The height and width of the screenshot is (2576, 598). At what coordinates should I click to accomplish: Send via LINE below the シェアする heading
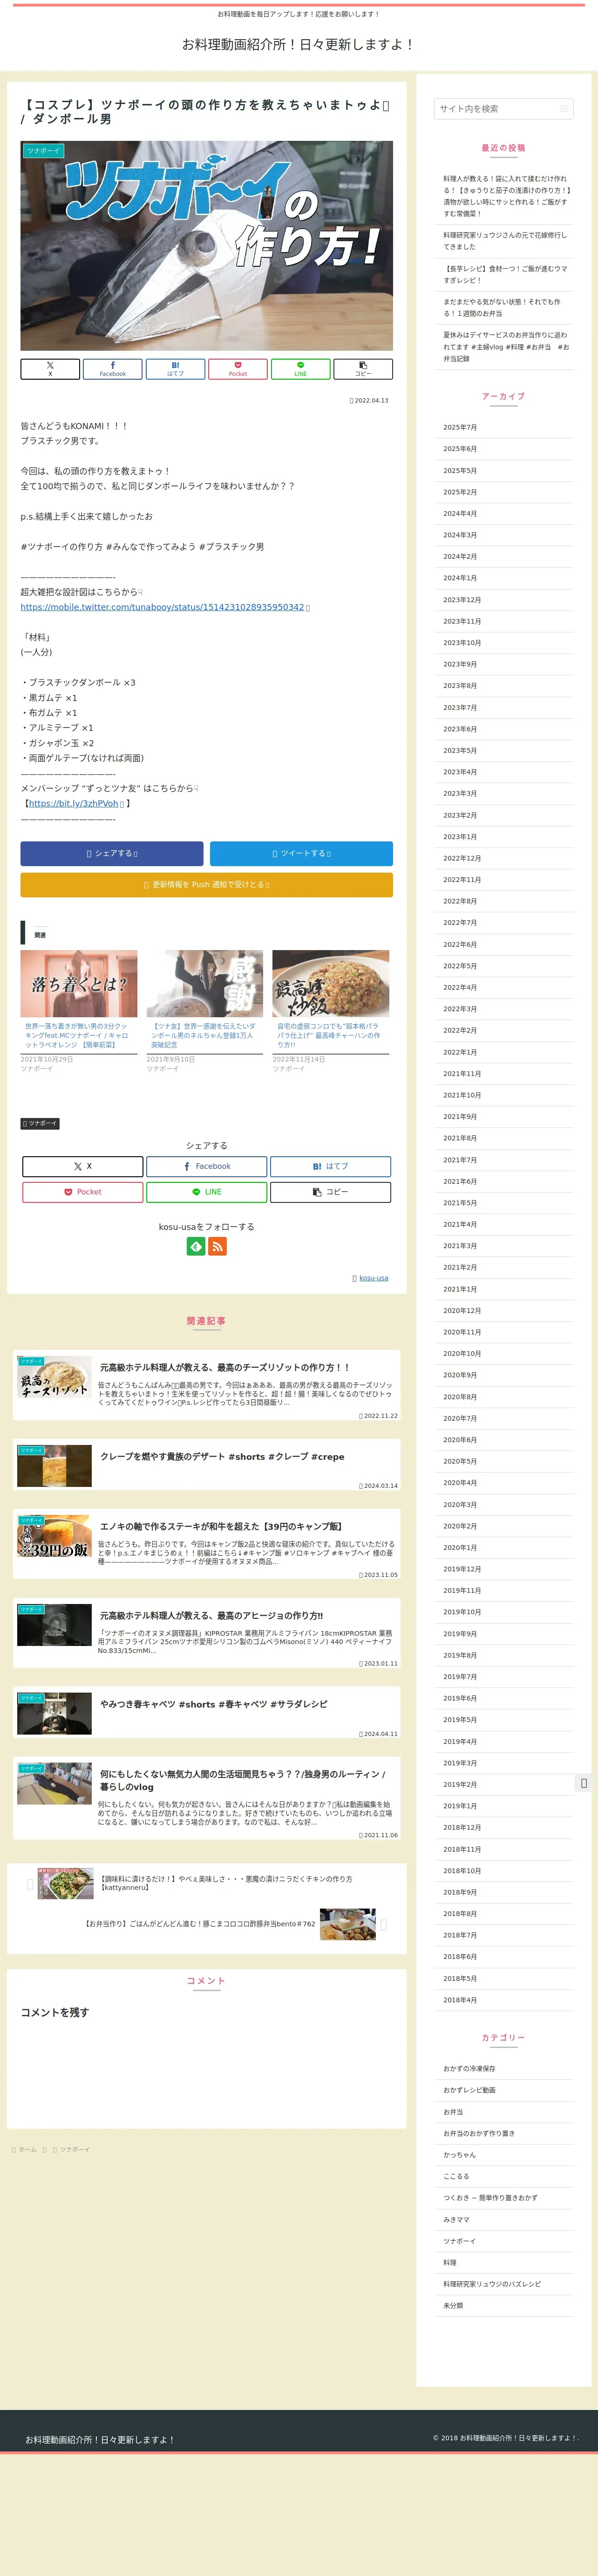[x=207, y=1192]
